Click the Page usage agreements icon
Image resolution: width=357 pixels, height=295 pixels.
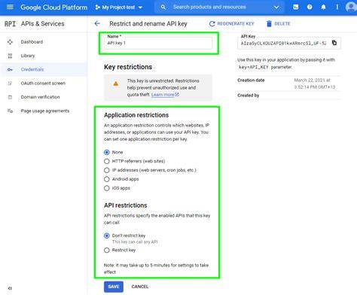[10, 111]
